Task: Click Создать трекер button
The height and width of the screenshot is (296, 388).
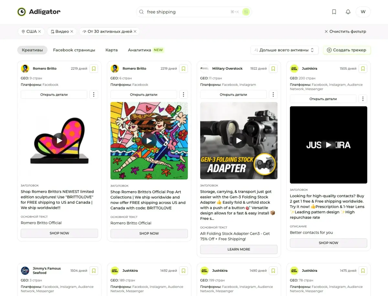Action: click(347, 50)
